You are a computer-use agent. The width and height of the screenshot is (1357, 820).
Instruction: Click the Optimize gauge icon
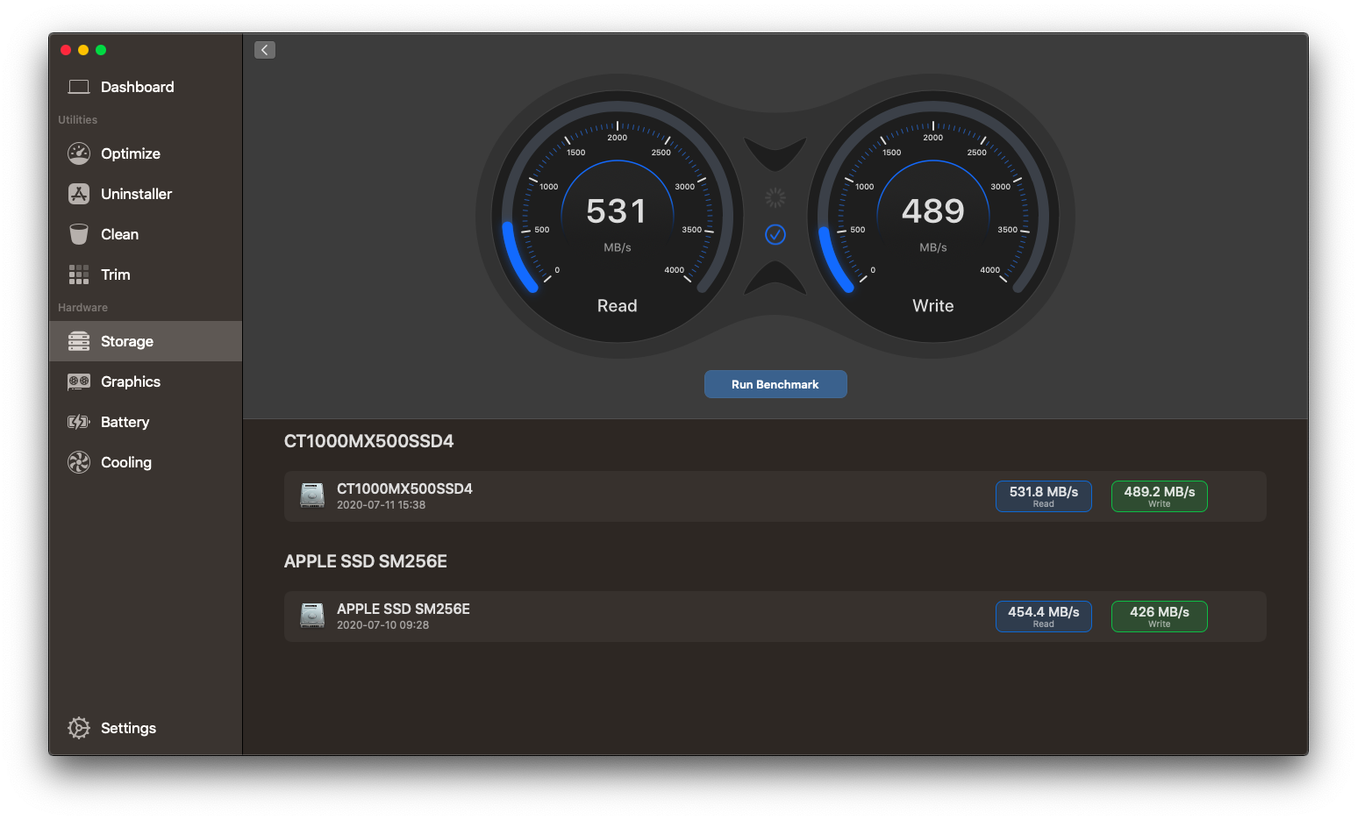[79, 153]
